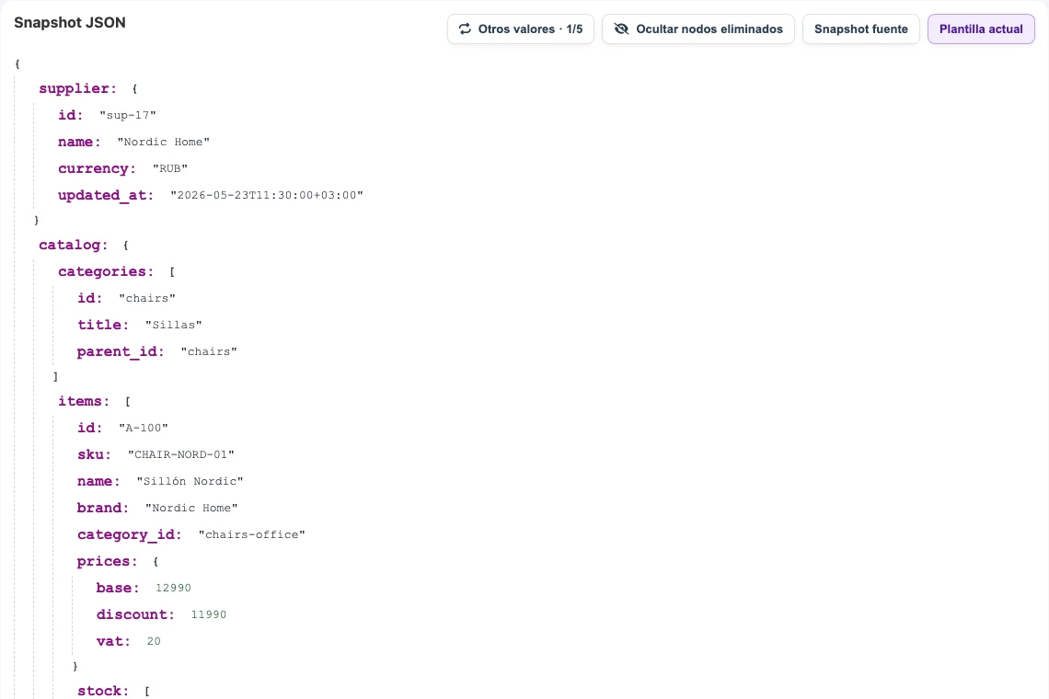Collapse the categories array key
Image resolution: width=1049 pixels, height=699 pixels.
click(x=106, y=271)
